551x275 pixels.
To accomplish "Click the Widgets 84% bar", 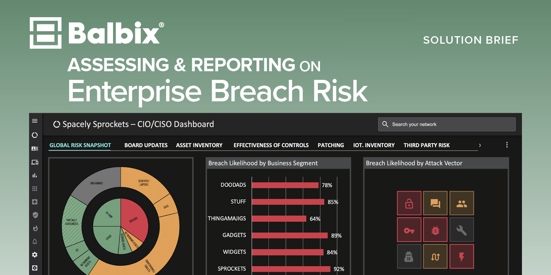I will pos(288,252).
